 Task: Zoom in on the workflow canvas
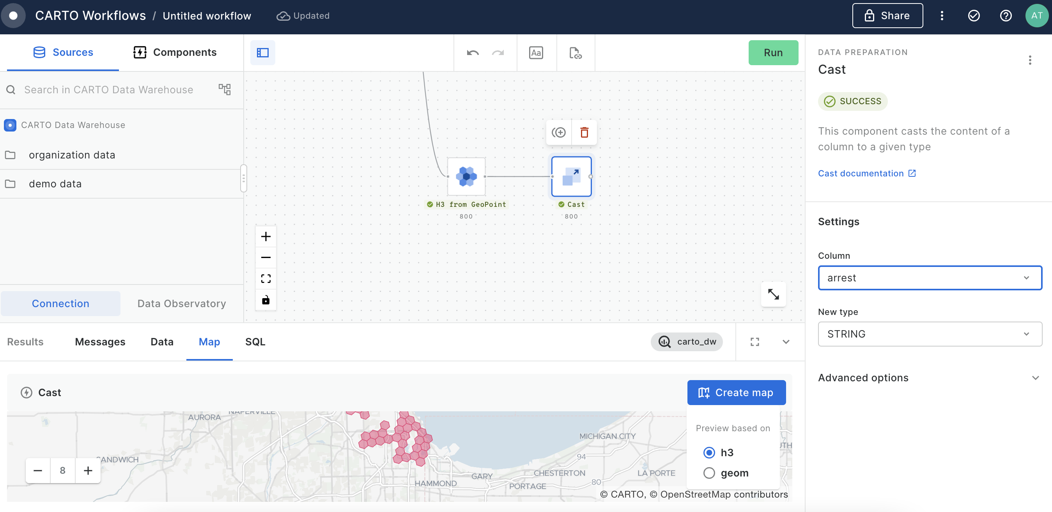266,236
